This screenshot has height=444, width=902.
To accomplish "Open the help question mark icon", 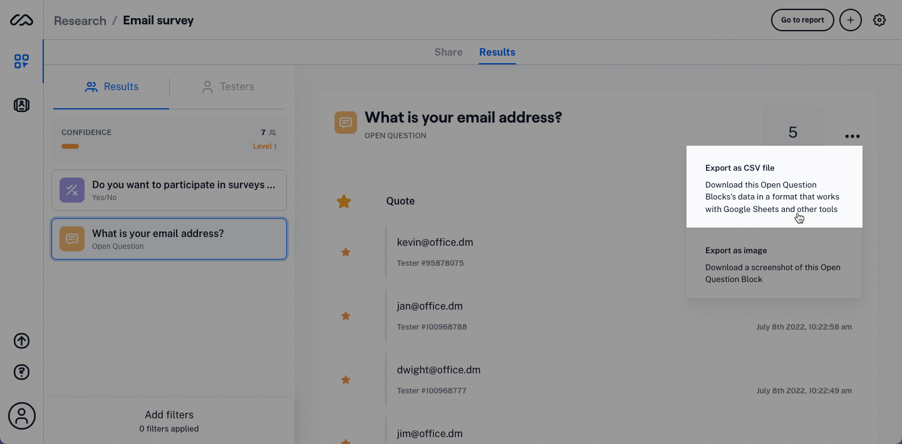I will (x=21, y=372).
